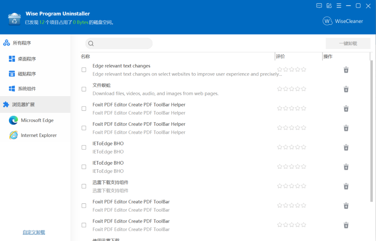376x241 pixels.
Task: Uninstall Edge relevant text changes via trash icon
Action: pyautogui.click(x=346, y=70)
